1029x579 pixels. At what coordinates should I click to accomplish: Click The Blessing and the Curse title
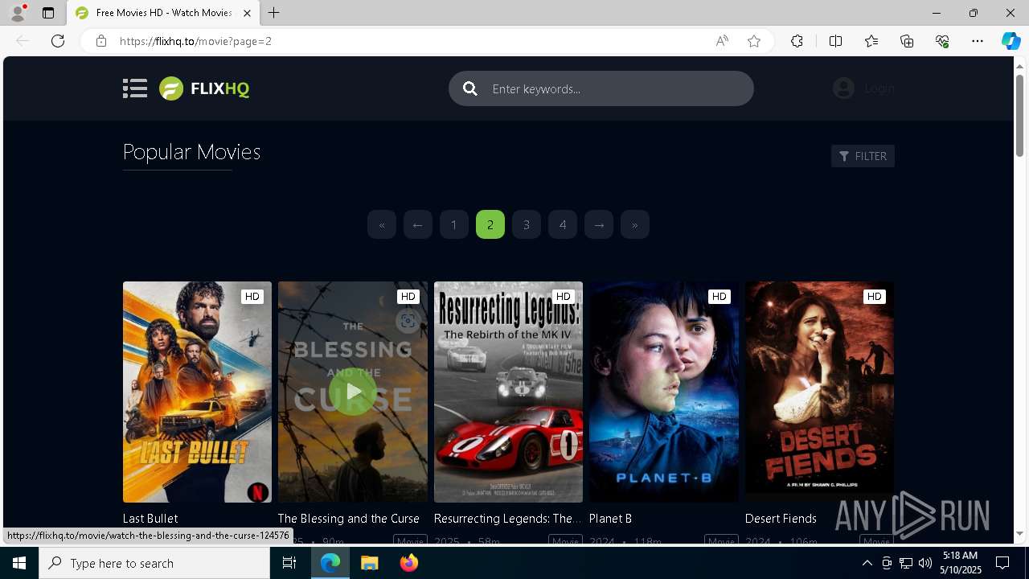[349, 519]
